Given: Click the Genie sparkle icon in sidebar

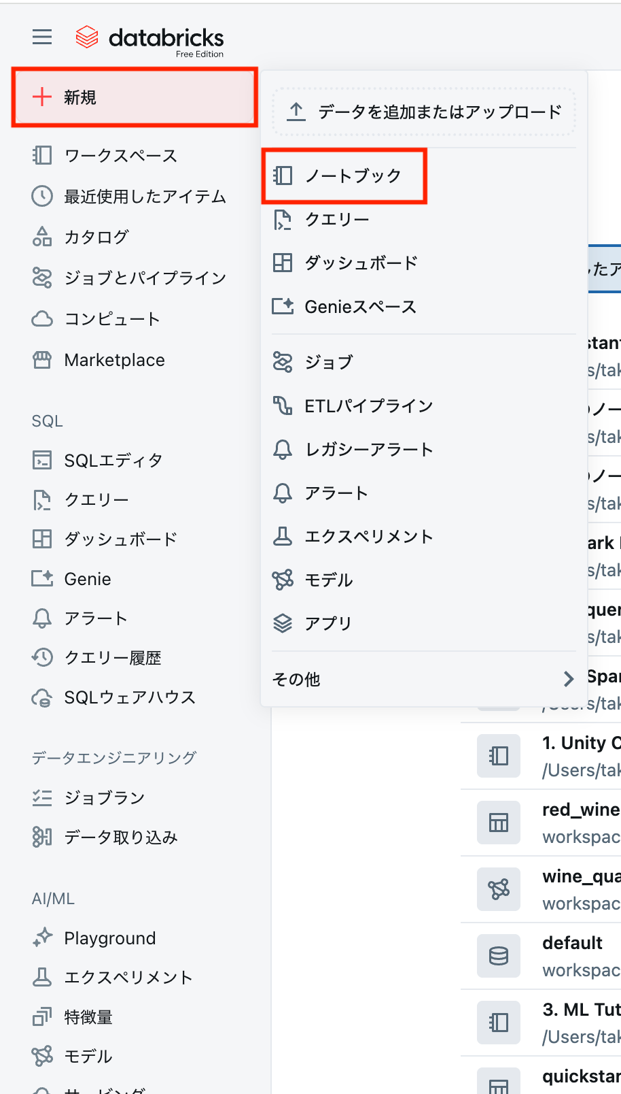Looking at the screenshot, I should 42,579.
